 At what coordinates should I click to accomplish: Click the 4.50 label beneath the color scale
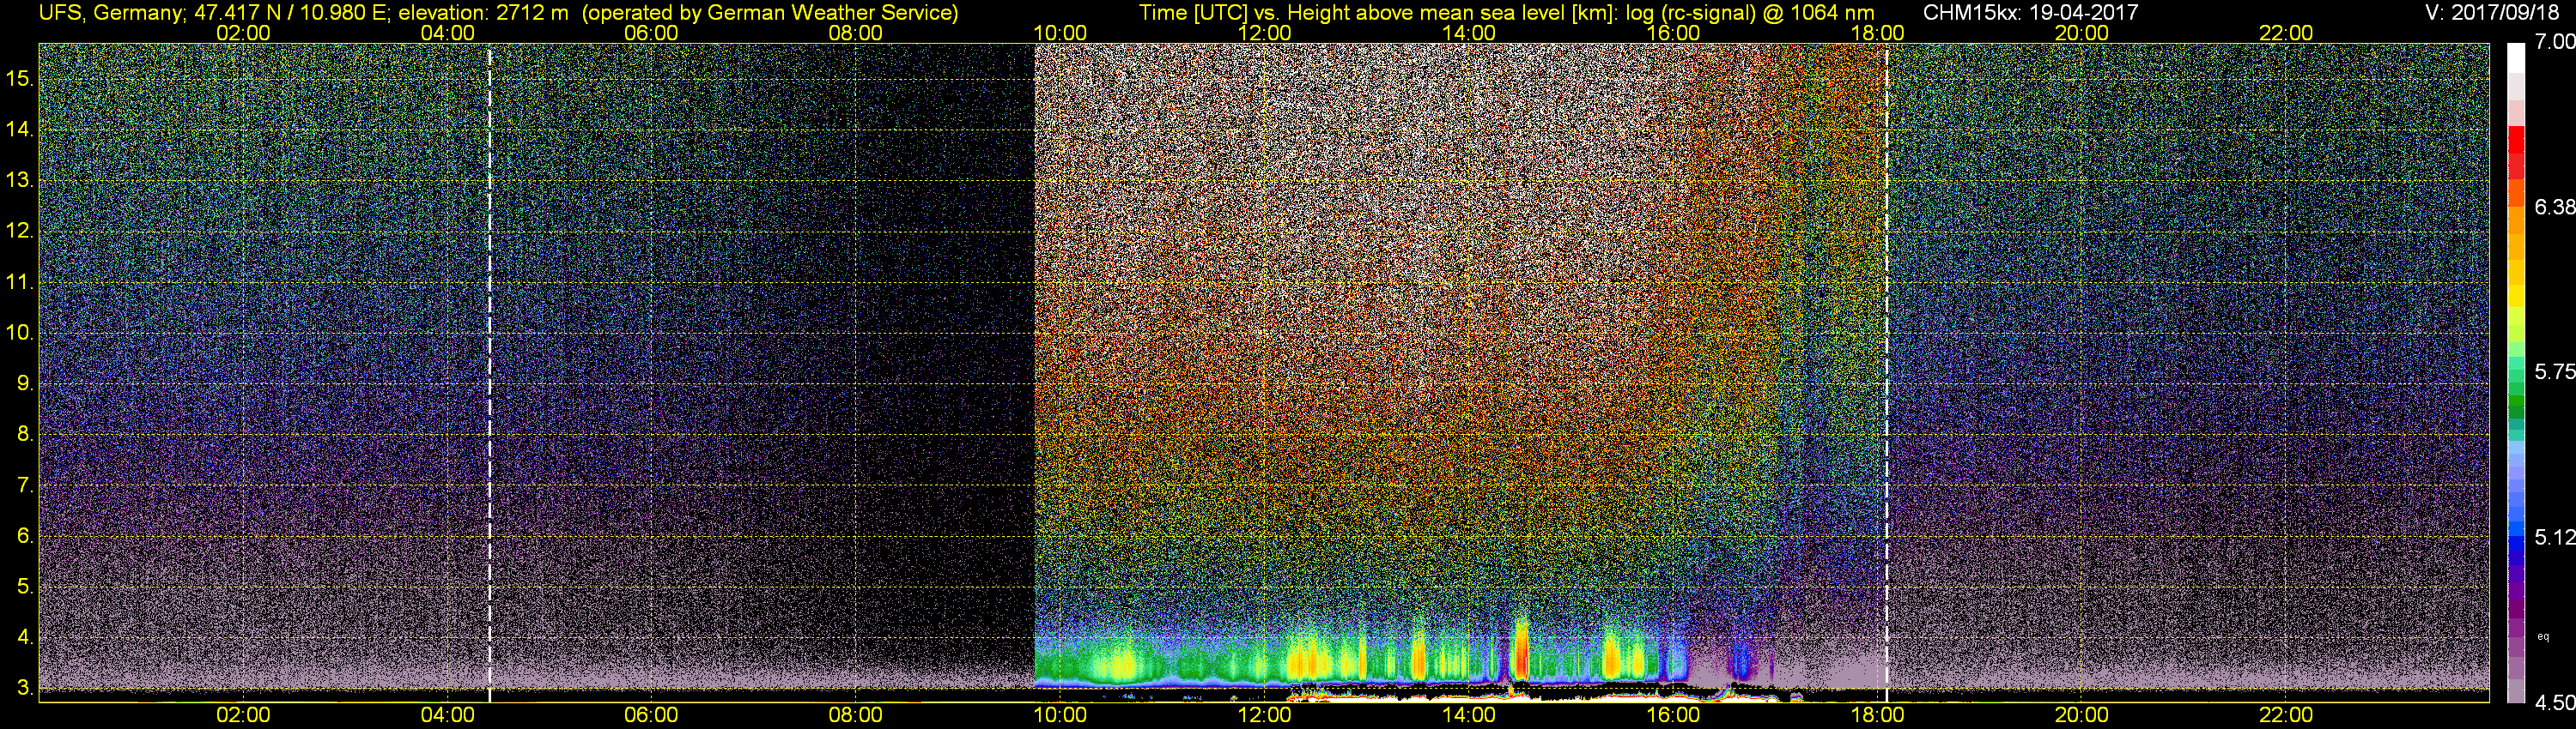(2554, 703)
